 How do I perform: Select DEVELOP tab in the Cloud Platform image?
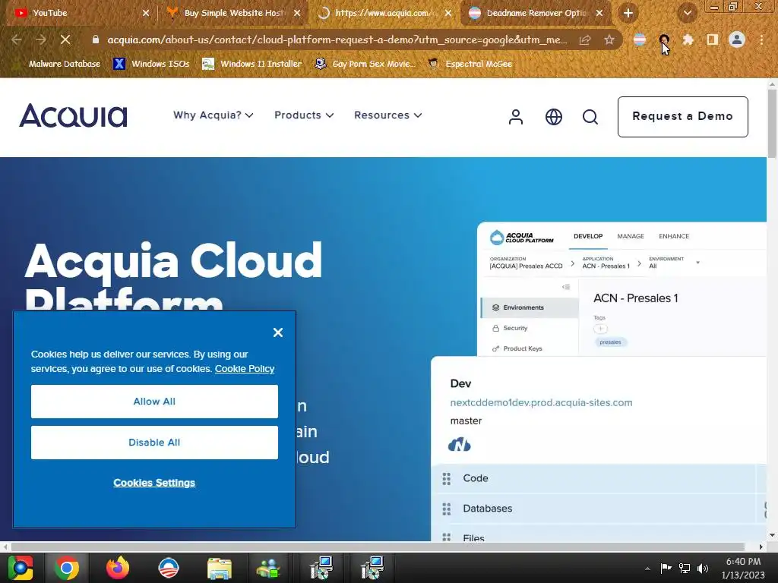coord(588,237)
